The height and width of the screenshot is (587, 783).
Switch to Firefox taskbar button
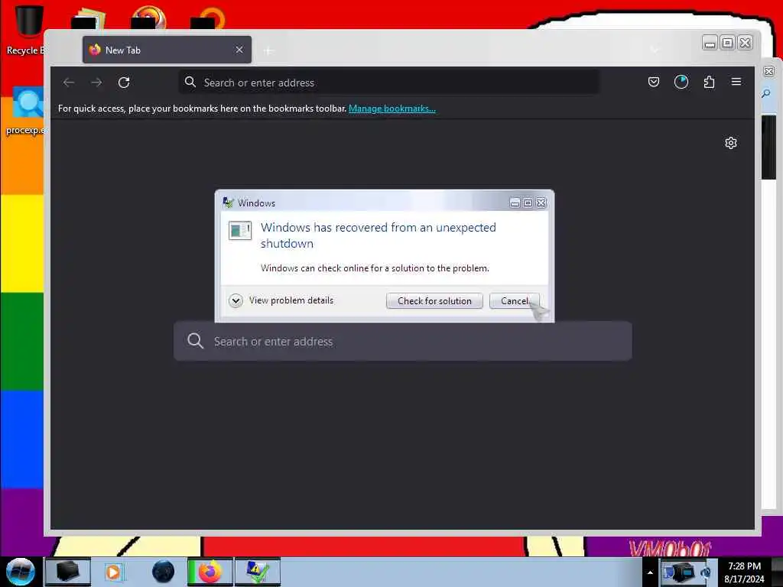(x=210, y=572)
